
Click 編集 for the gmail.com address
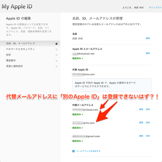[x=141, y=136]
